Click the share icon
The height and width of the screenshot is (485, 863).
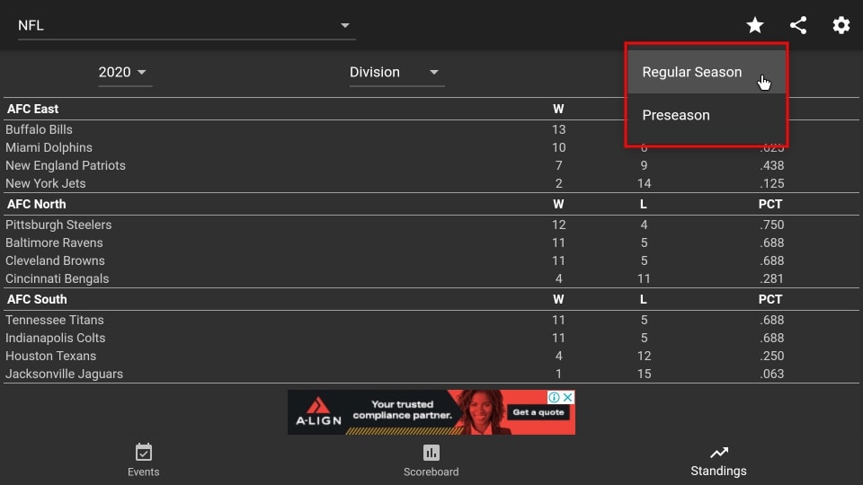pos(798,25)
